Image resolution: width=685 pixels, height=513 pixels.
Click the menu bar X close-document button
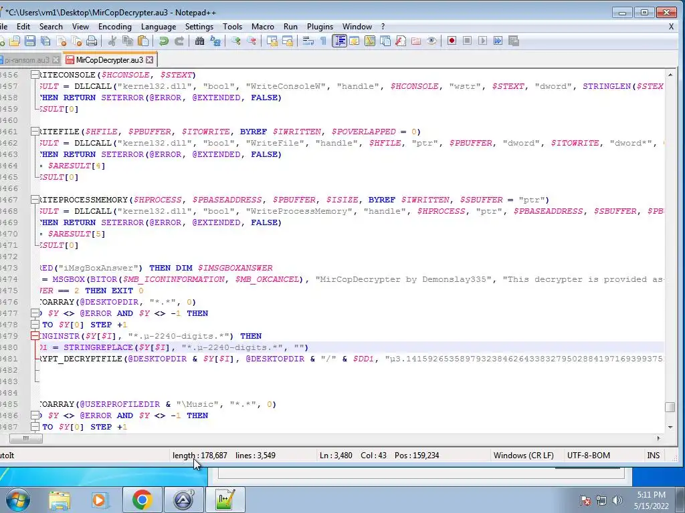click(x=671, y=27)
